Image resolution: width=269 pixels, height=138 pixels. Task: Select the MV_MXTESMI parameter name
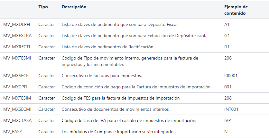pyautogui.click(x=17, y=58)
